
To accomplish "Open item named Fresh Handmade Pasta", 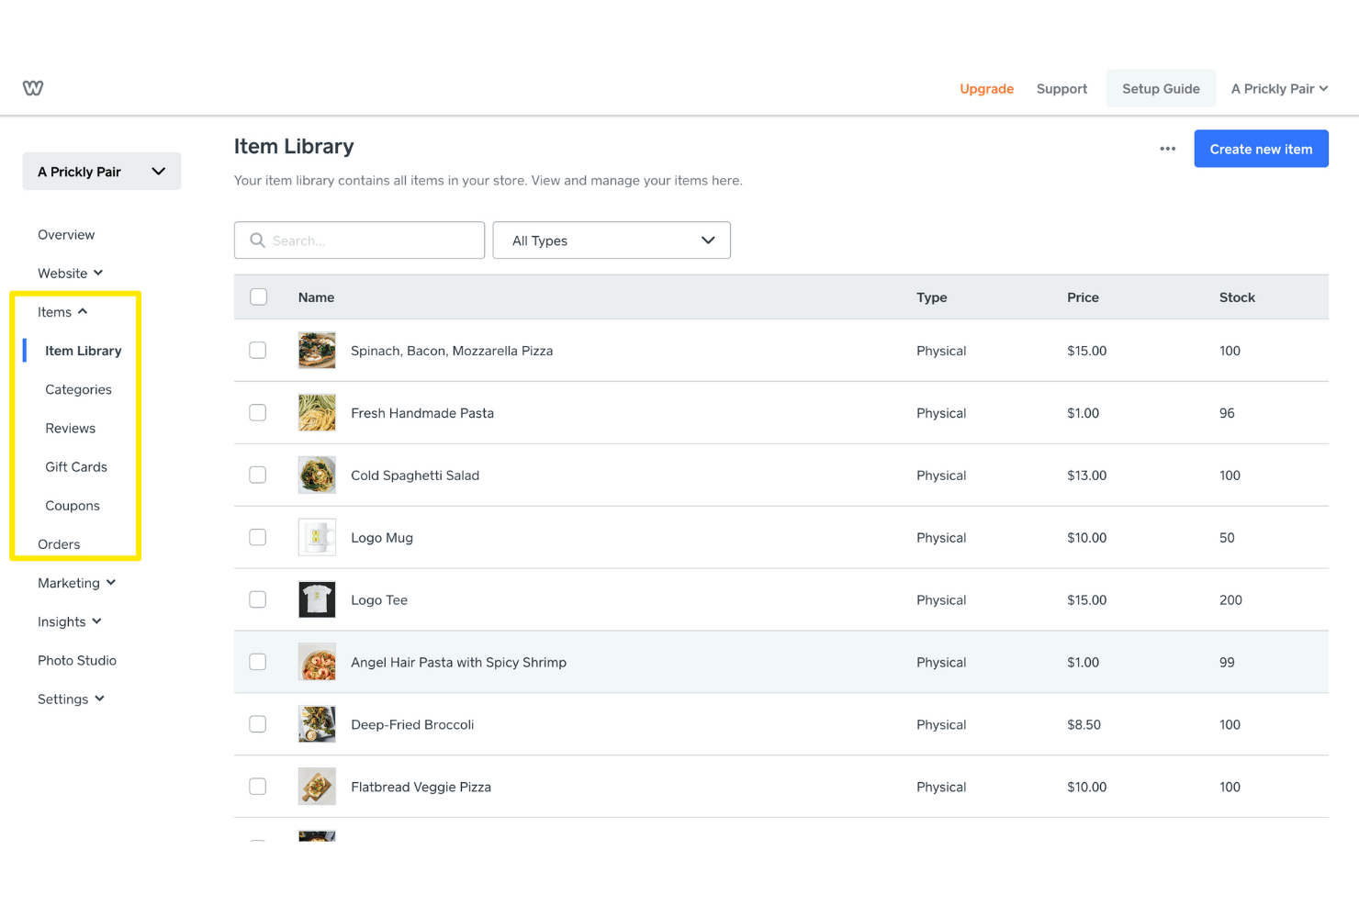I will (x=422, y=413).
